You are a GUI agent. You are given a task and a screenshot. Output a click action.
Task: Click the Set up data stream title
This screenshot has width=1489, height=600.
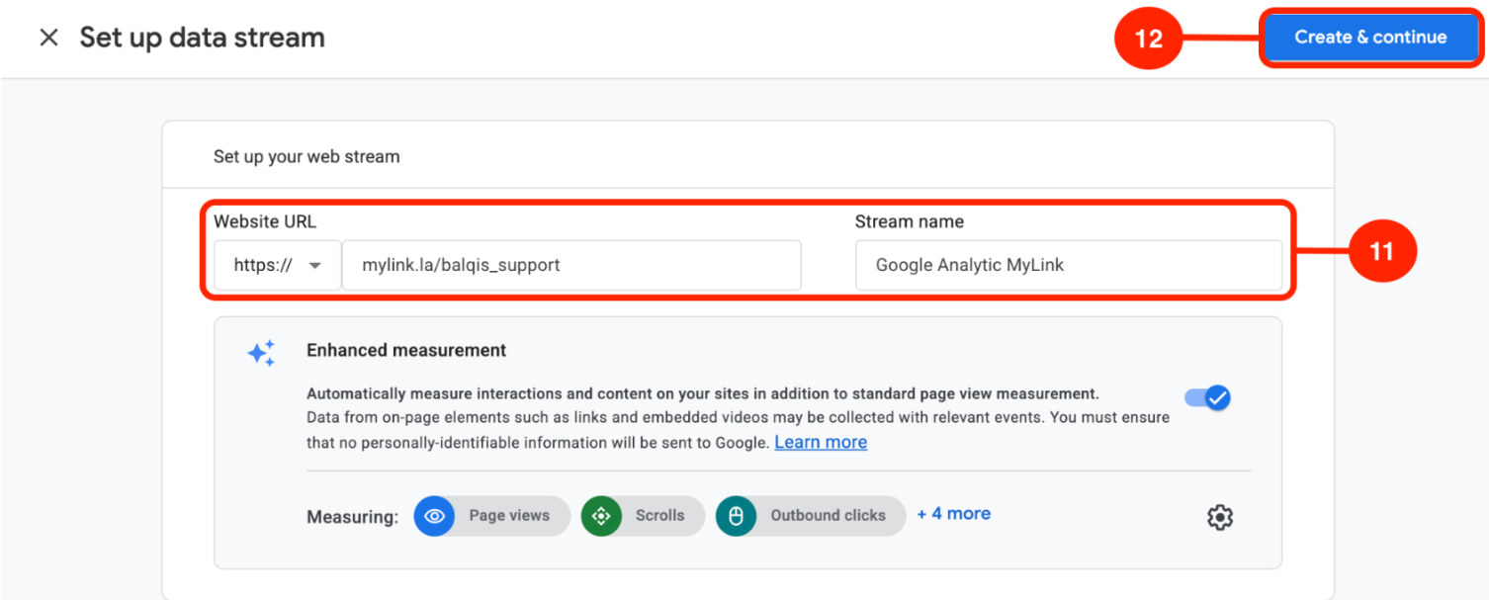(x=202, y=38)
